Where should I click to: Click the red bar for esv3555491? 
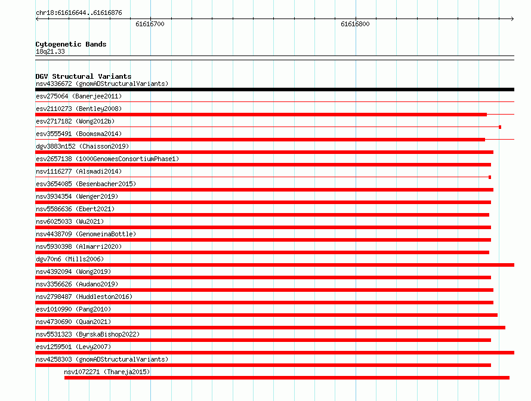(x=271, y=140)
